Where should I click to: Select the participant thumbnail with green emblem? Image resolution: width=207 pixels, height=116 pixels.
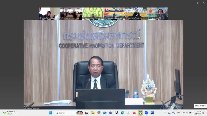[93, 13]
